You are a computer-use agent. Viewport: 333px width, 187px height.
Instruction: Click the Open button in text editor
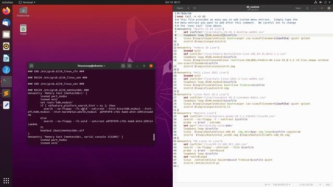click(x=180, y=8)
